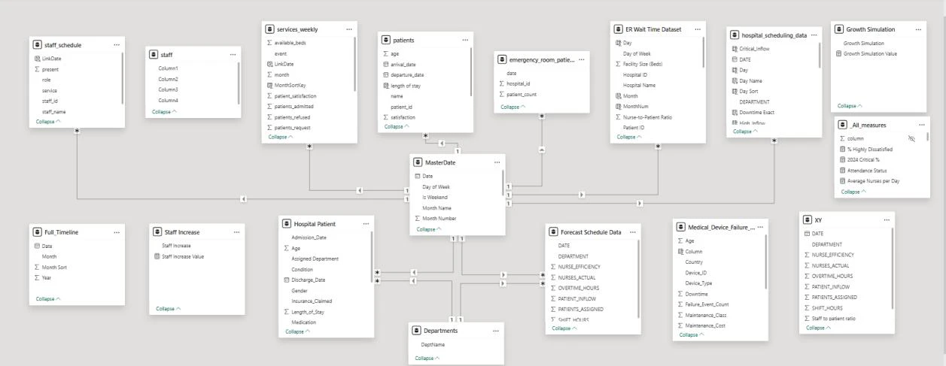Click table icon next to Departments title
The width and height of the screenshot is (946, 366).
417,331
